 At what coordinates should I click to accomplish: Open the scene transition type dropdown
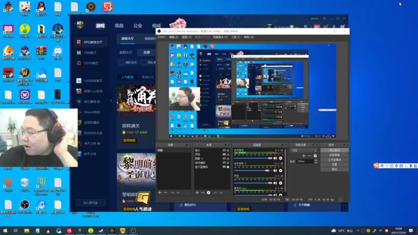(x=304, y=150)
